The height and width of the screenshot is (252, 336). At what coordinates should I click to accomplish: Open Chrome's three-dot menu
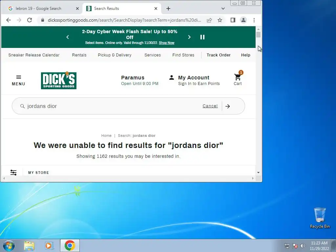pyautogui.click(x=254, y=20)
